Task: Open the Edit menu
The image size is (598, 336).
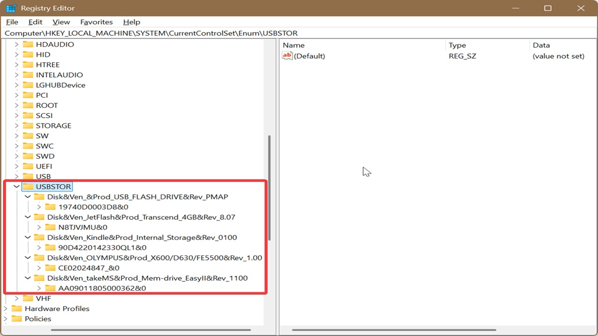Action: 35,22
